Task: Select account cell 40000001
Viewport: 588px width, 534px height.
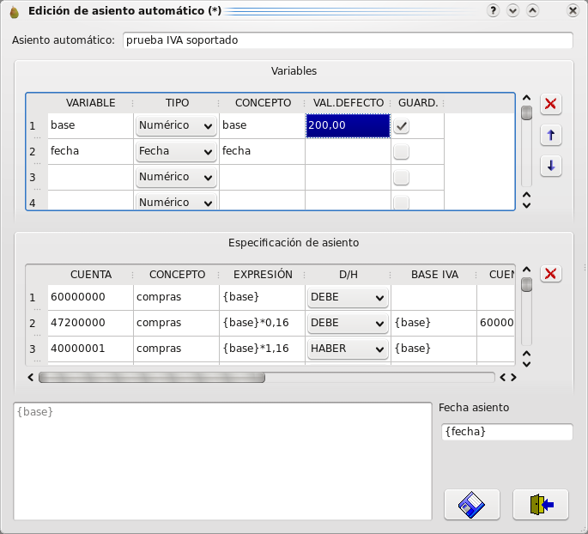Action: coord(90,349)
